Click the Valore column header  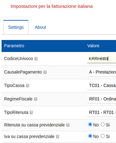coord(93,46)
